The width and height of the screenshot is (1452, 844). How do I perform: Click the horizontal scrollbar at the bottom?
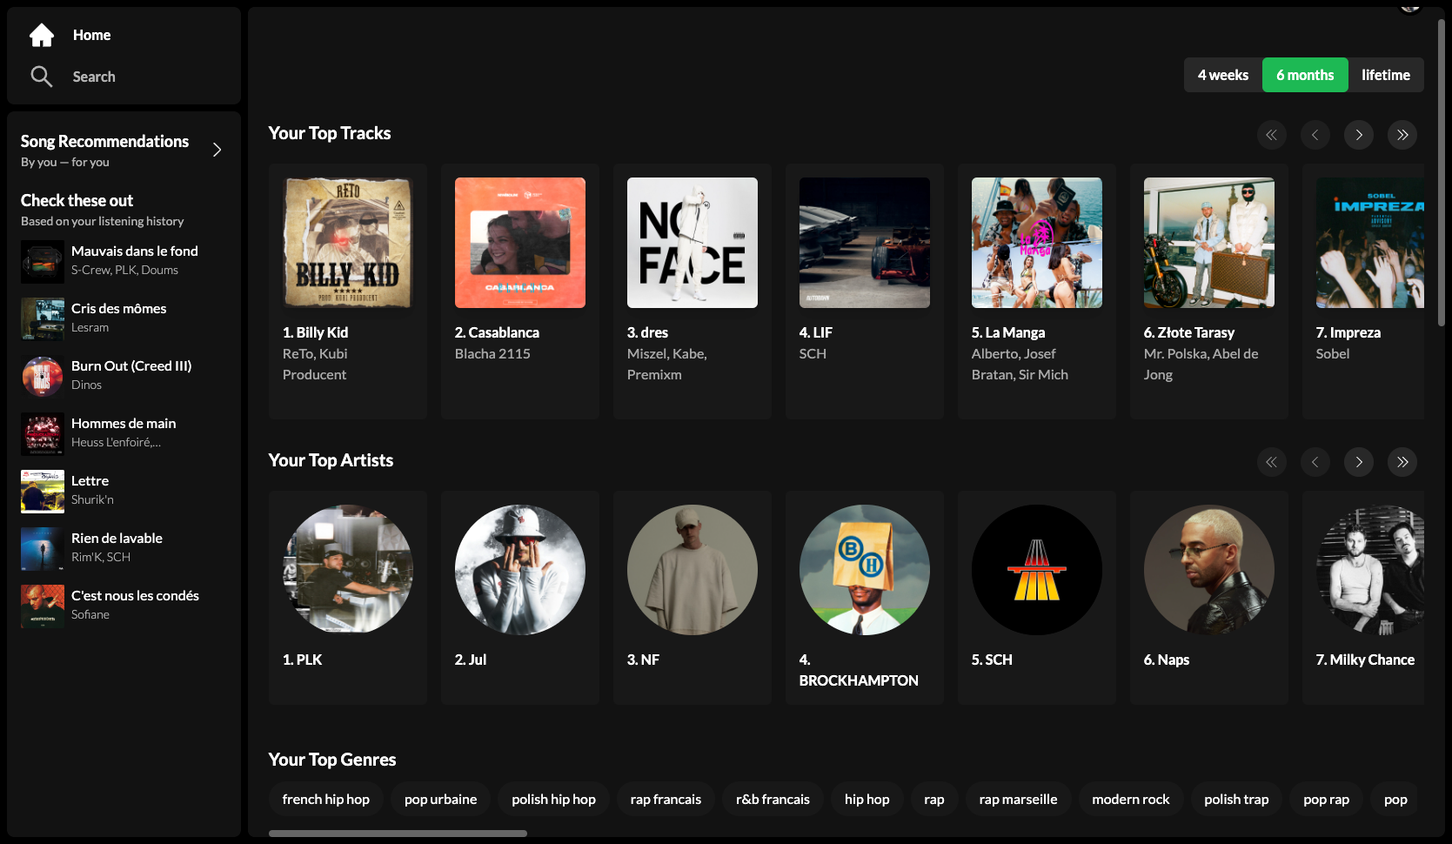pos(398,834)
